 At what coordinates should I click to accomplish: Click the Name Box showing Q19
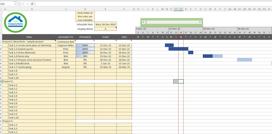tap(7, 4)
